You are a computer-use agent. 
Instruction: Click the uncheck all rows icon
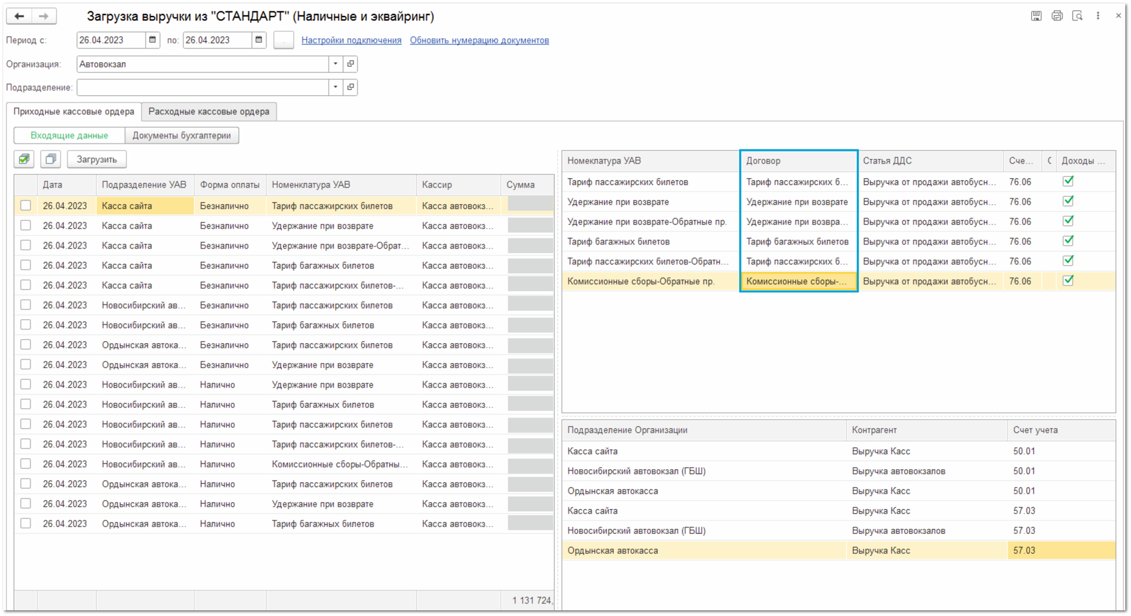point(51,159)
